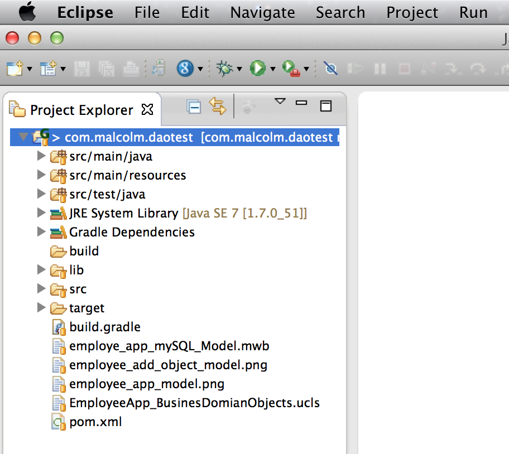
Task: Click the Save All toolbar icon
Action: coord(106,68)
